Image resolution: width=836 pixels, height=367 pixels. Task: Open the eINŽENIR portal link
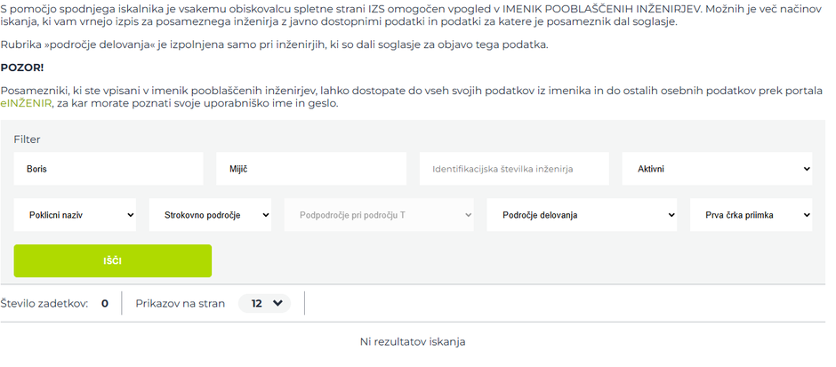[x=26, y=103]
